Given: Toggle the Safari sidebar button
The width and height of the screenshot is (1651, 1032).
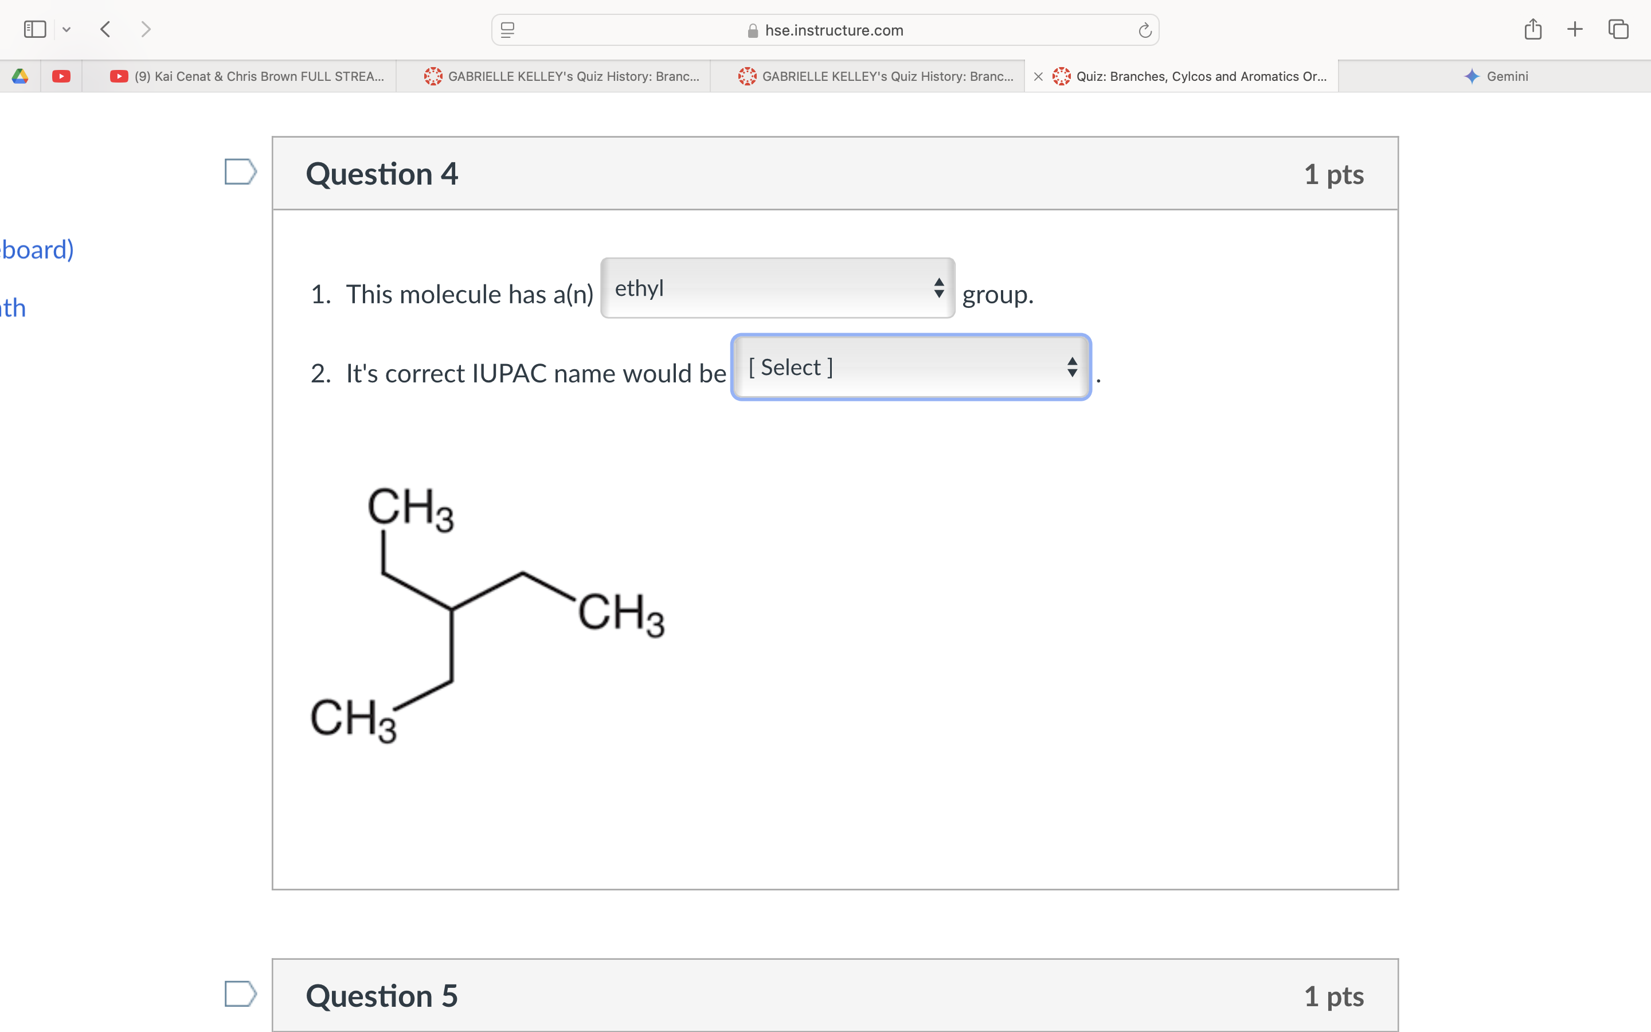Looking at the screenshot, I should [x=35, y=29].
